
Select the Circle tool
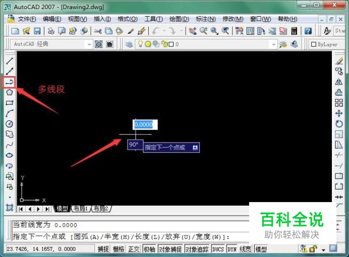pyautogui.click(x=10, y=124)
